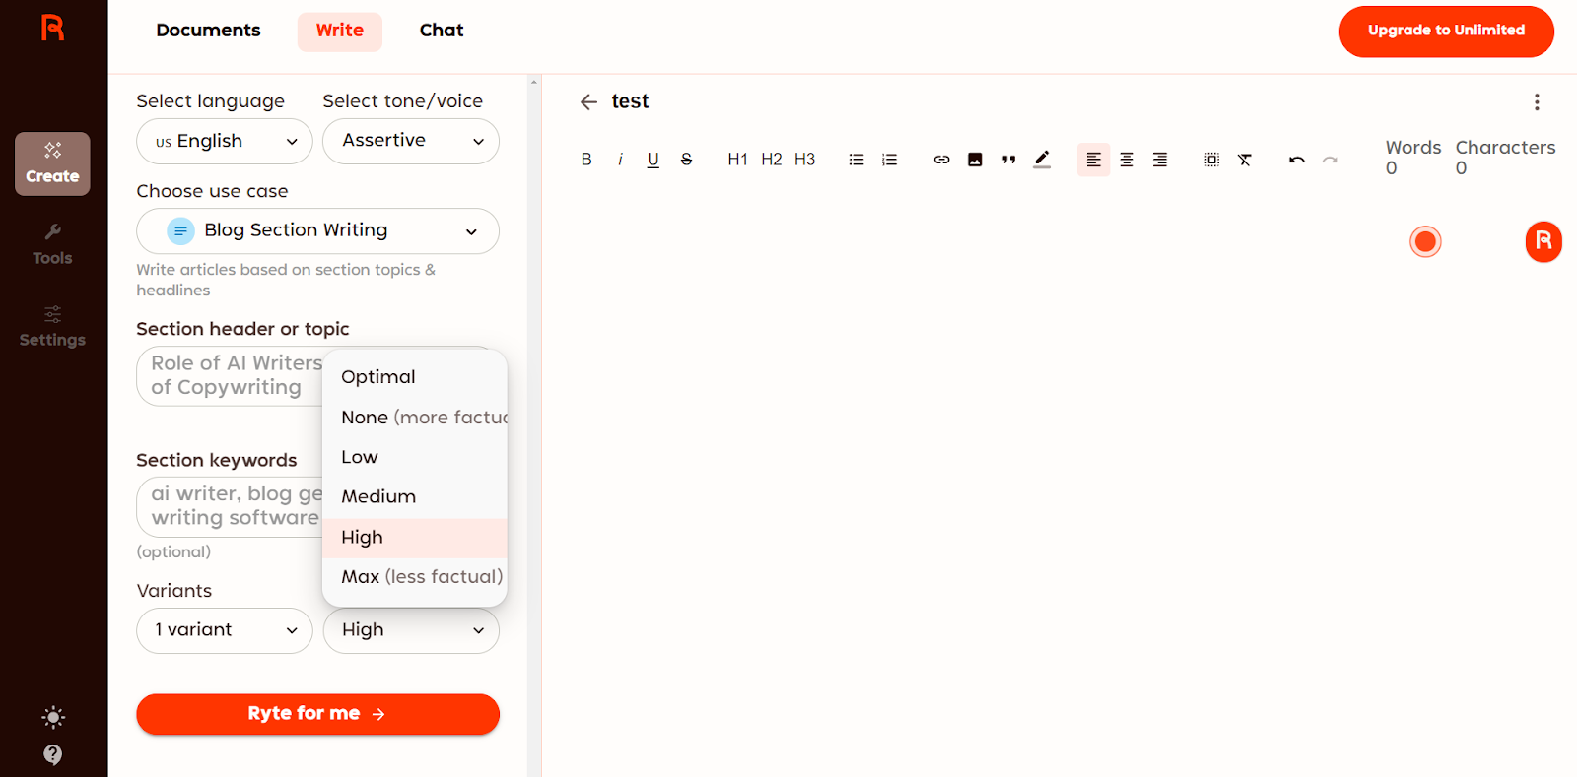Select Low creativity option

tap(415, 457)
